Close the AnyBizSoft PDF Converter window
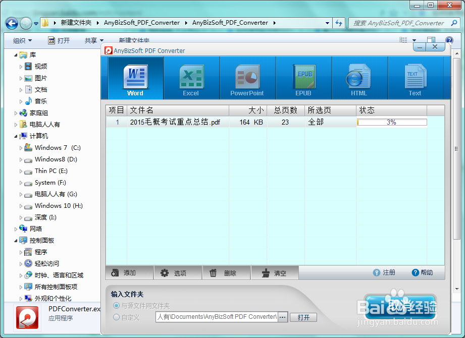This screenshot has height=338, width=465. [435, 47]
